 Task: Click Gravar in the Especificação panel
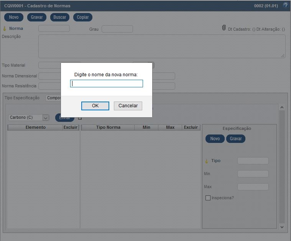pyautogui.click(x=236, y=139)
